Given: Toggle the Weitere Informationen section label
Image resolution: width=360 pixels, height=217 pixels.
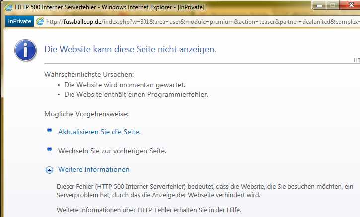Looking at the screenshot, I should click(93, 170).
